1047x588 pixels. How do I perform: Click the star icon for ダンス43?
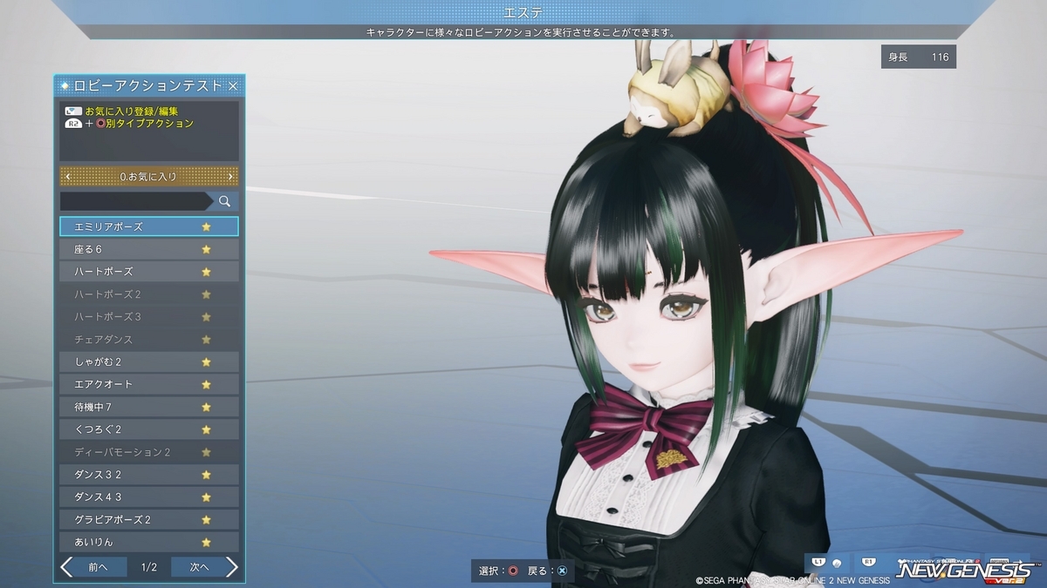(207, 497)
